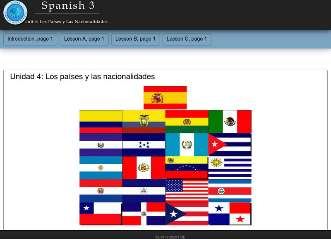Click the DoDEA Virtual High School logo

point(15,12)
